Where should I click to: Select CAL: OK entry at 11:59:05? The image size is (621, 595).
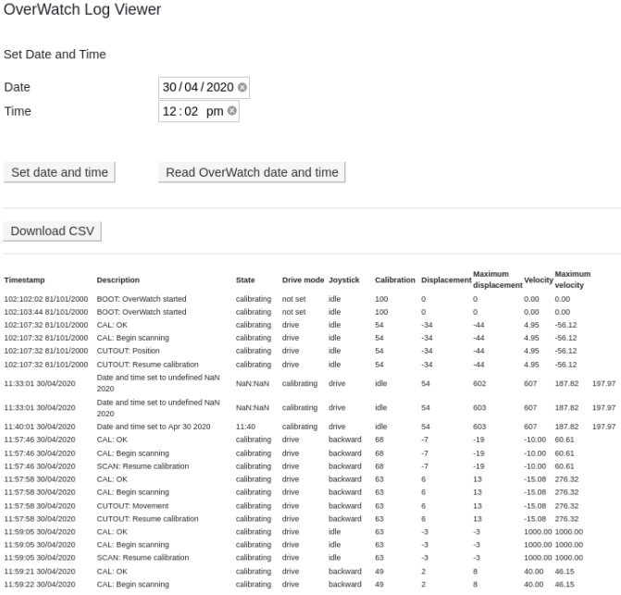pos(112,532)
